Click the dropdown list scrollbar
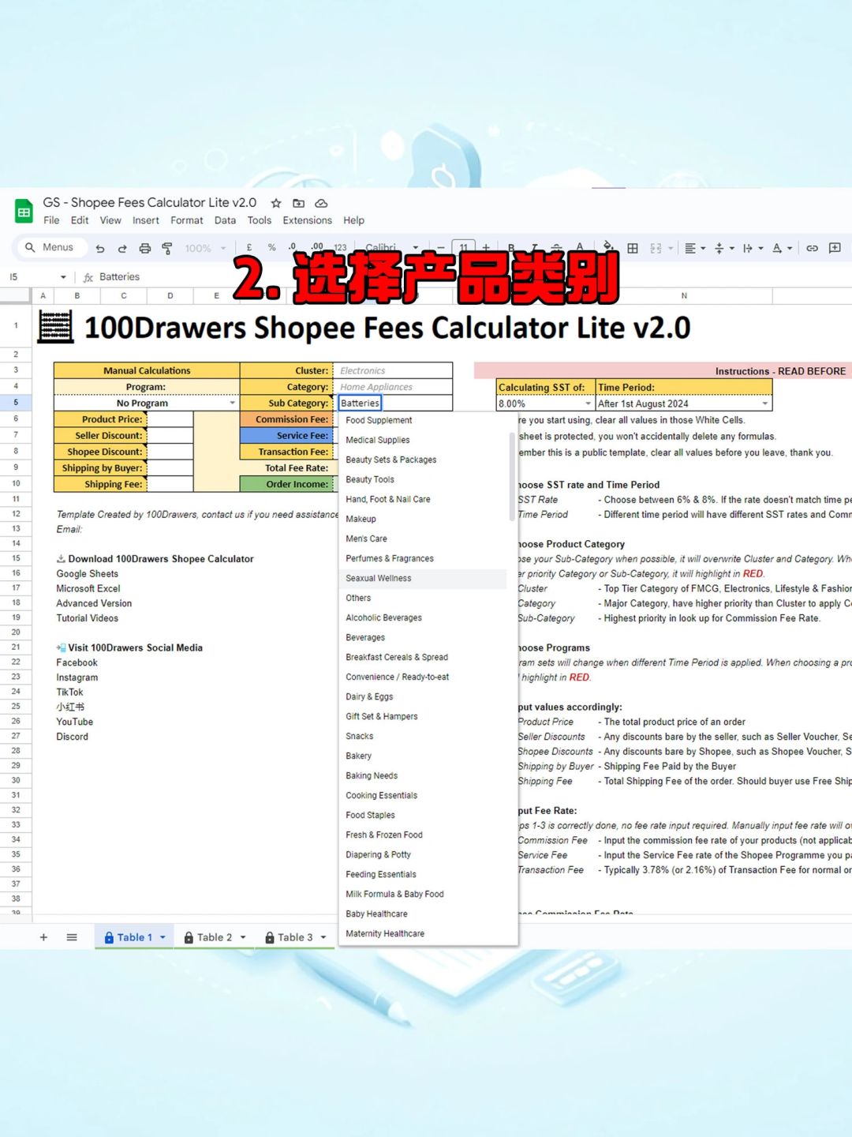The height and width of the screenshot is (1137, 852). 512,476
